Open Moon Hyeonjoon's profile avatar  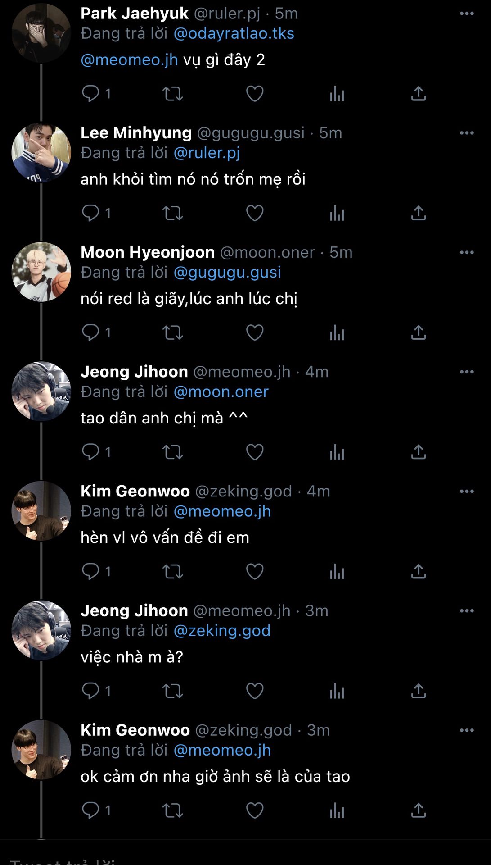coord(41,272)
